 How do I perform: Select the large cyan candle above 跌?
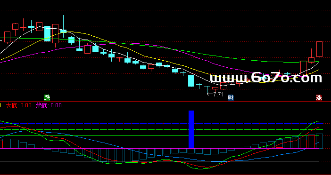click(x=47, y=33)
